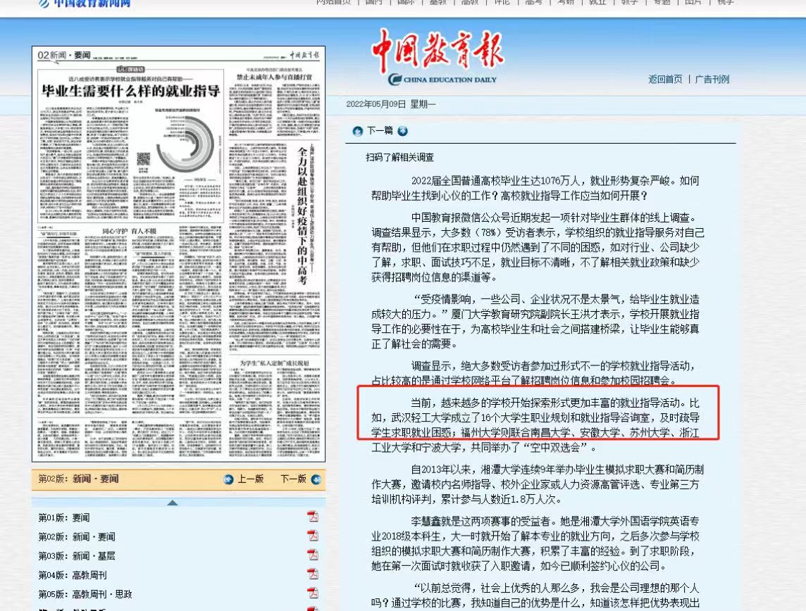The width and height of the screenshot is (806, 611).
Task: Click the round icon left of 下一篇
Action: (358, 131)
